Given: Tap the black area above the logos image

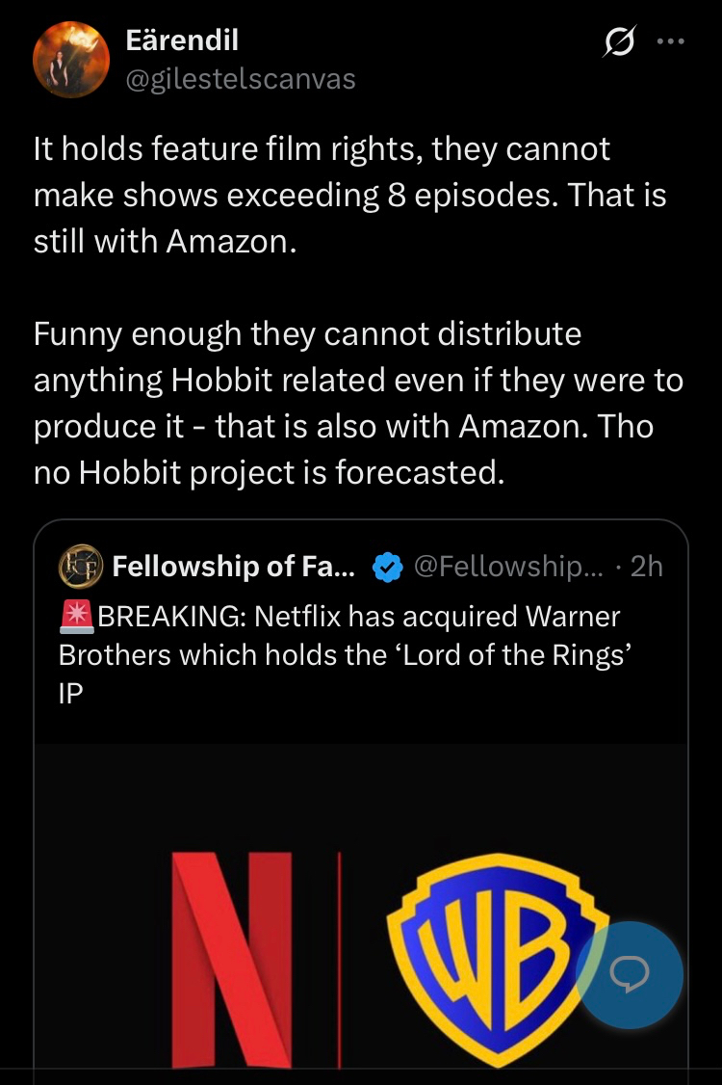Looking at the screenshot, I should point(361,796).
